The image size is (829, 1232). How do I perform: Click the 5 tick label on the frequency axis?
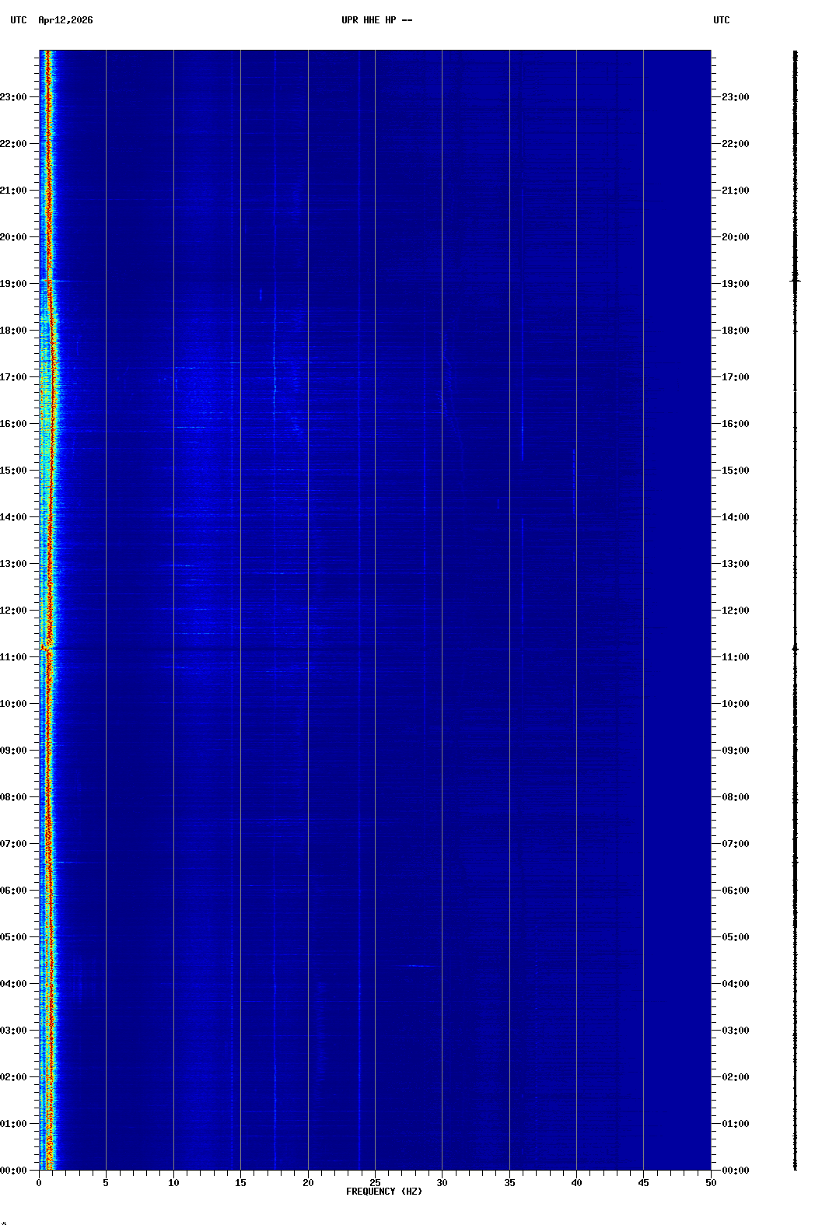(106, 1183)
